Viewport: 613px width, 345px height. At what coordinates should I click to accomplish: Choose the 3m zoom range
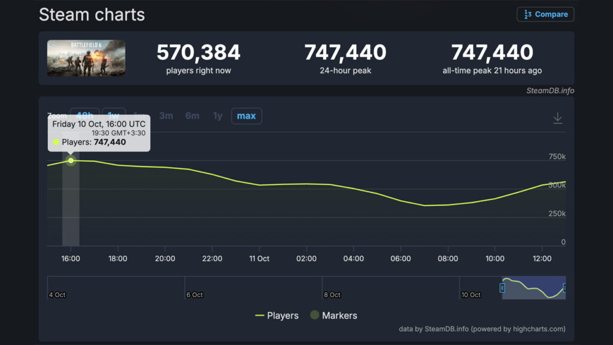click(166, 116)
